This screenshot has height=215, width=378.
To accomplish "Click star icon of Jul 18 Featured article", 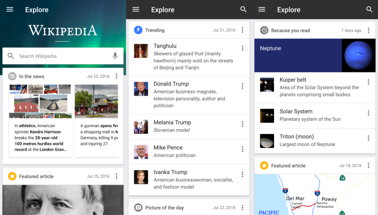I will (x=264, y=165).
